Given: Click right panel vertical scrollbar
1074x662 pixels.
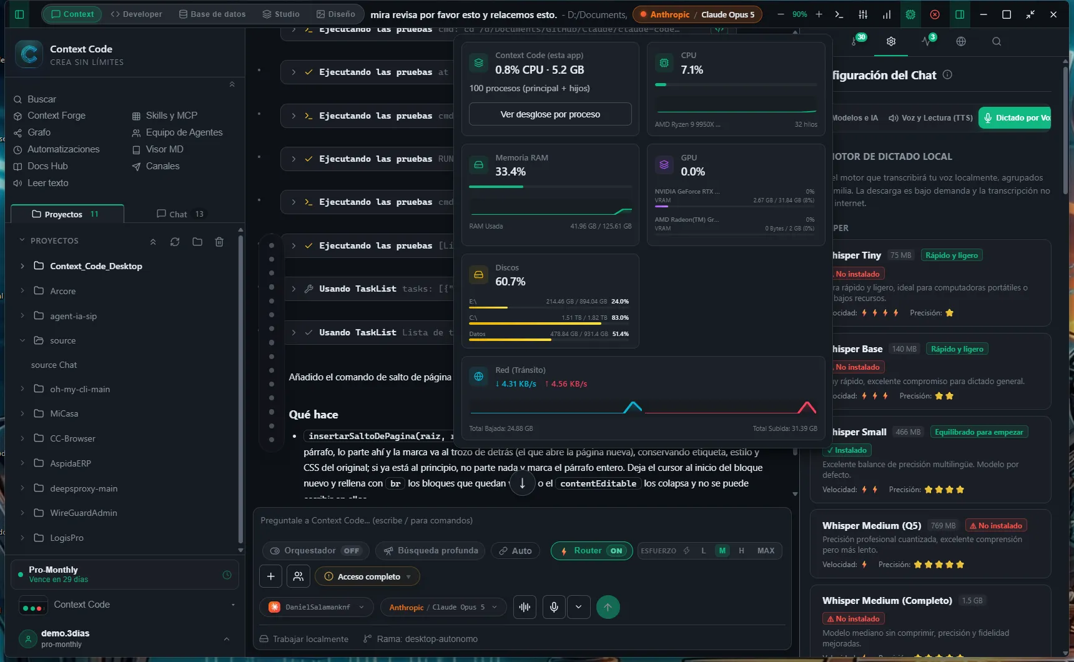Looking at the screenshot, I should [x=1065, y=131].
